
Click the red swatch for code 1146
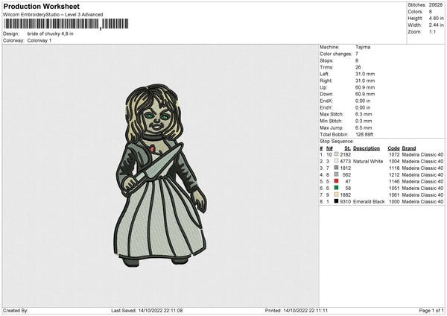tap(336, 181)
